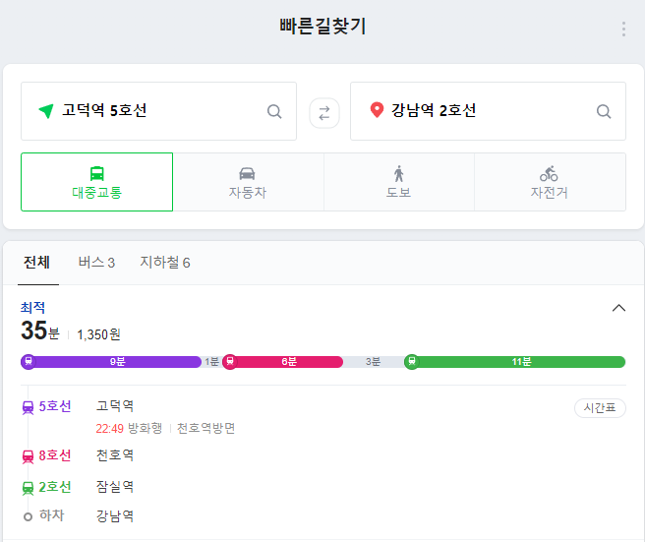
Task: Click pink 6분 line 8 segment
Action: [x=289, y=362]
